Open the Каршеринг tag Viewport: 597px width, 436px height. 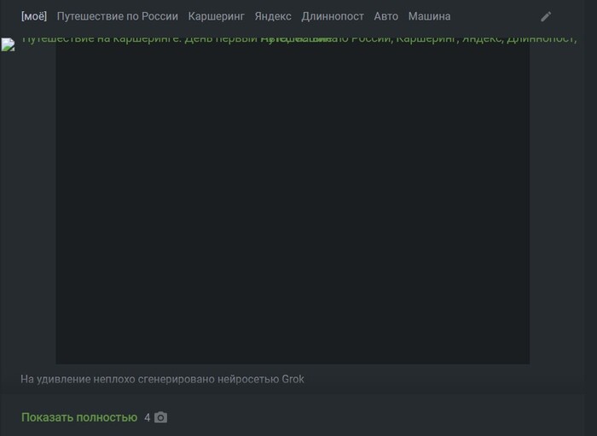217,16
